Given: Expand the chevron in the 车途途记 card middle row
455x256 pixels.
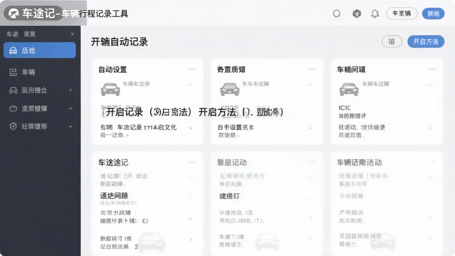Looking at the screenshot, I should (x=191, y=219).
